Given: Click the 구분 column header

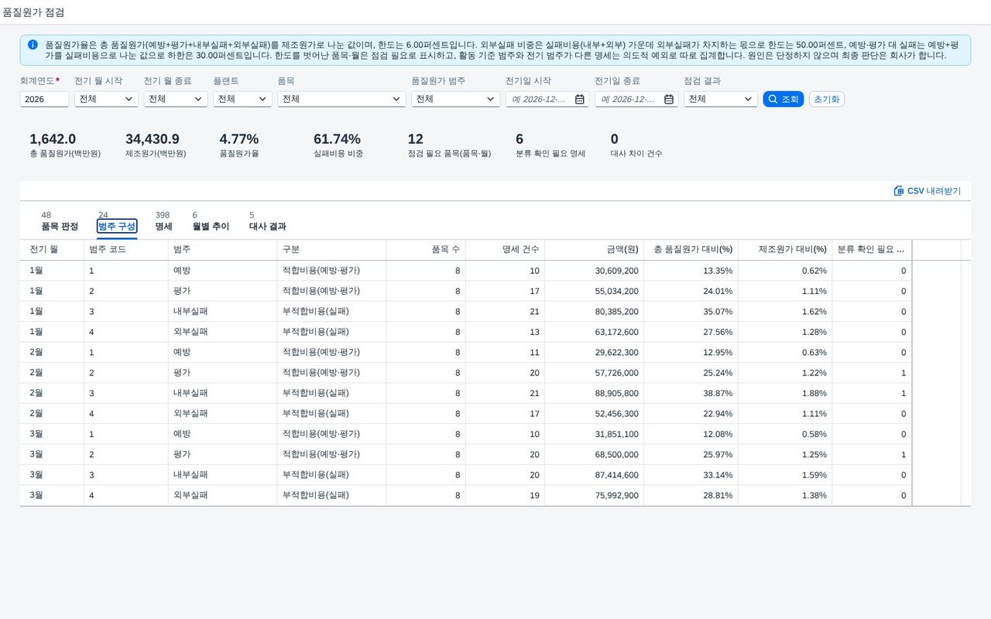Looking at the screenshot, I should coord(331,249).
